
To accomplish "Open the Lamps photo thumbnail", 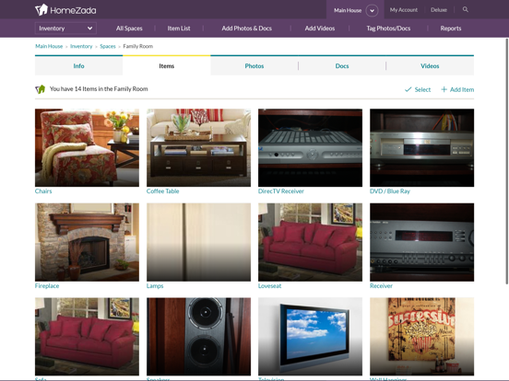I will [198, 242].
